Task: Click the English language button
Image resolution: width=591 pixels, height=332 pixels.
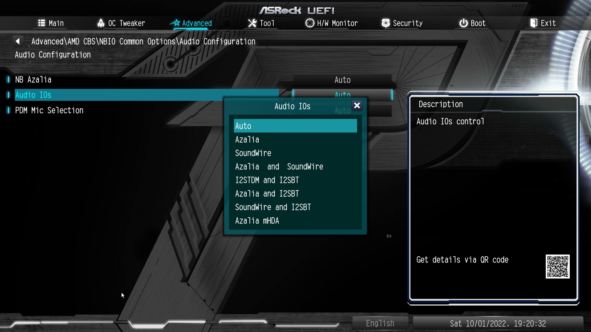Action: pos(380,323)
